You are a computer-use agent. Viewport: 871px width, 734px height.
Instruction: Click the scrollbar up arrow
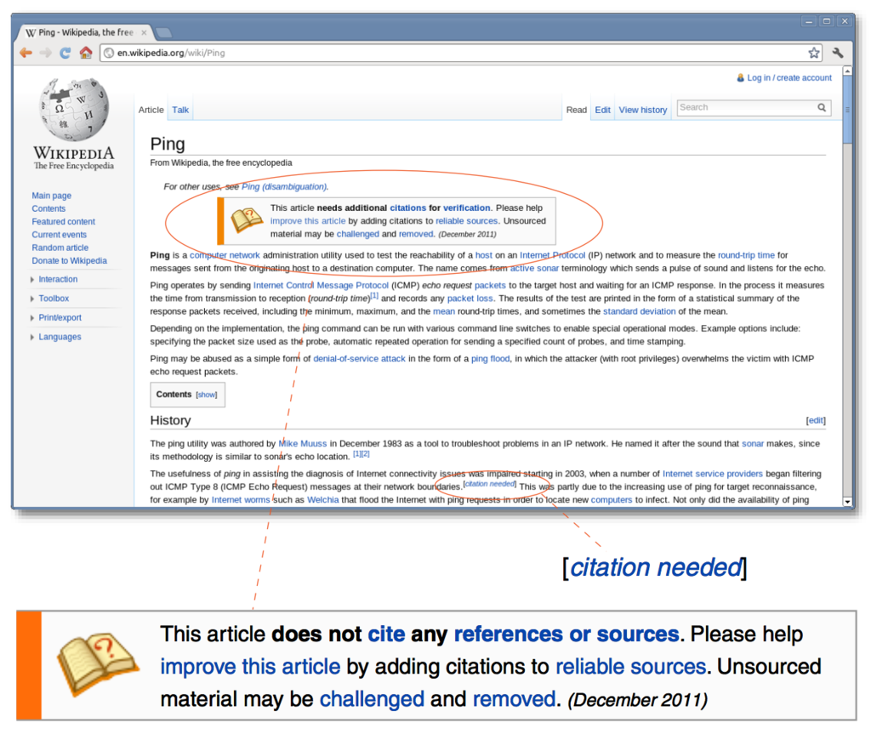click(x=847, y=71)
